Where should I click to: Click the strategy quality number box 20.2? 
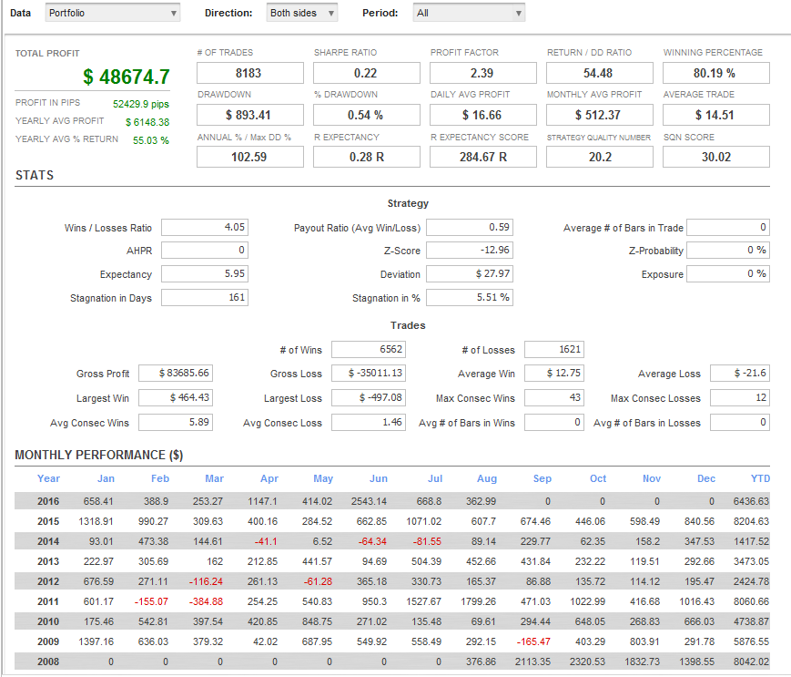600,157
